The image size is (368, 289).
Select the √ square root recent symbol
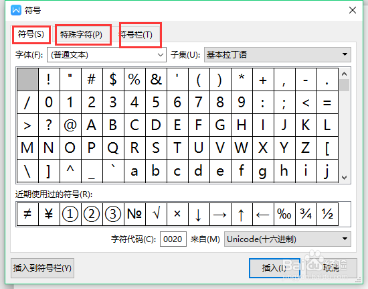pos(156,214)
